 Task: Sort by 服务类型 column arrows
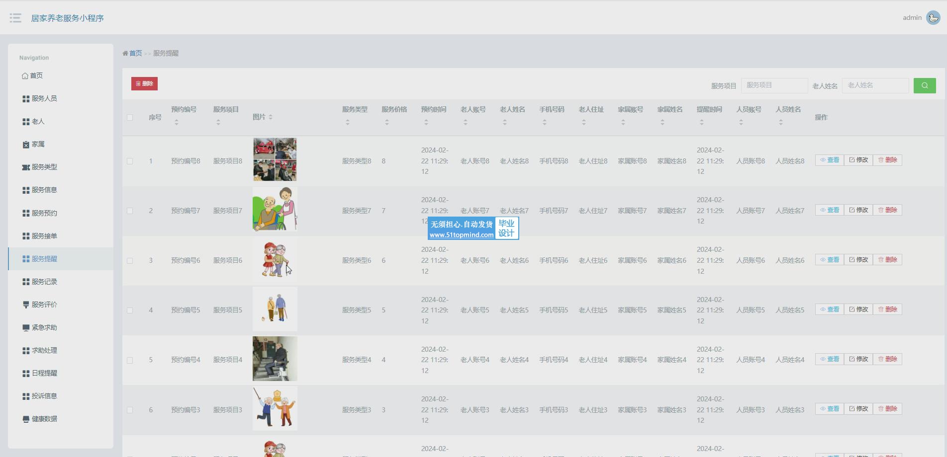click(x=348, y=122)
